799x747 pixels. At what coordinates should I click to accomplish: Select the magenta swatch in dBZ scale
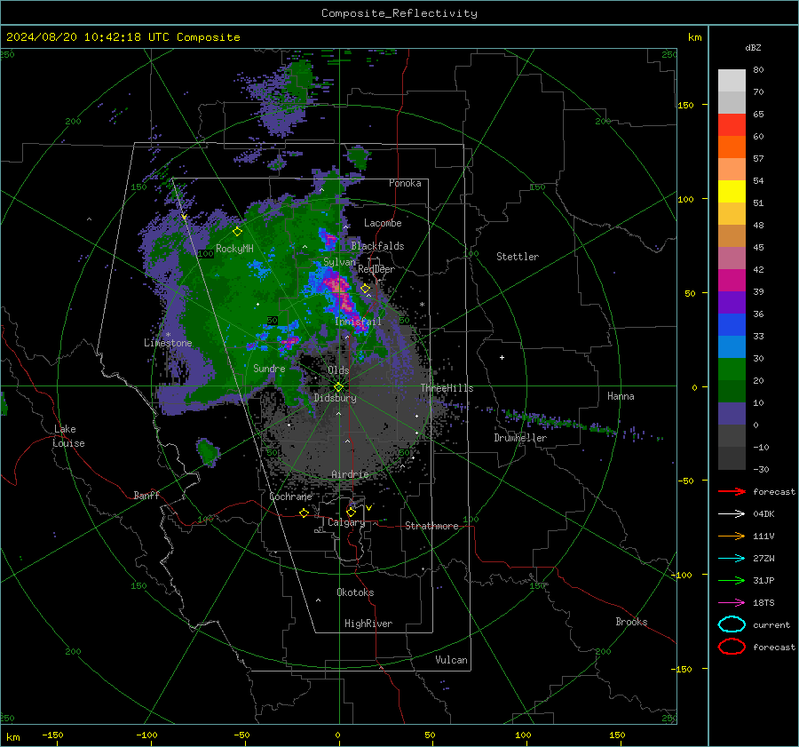732,280
